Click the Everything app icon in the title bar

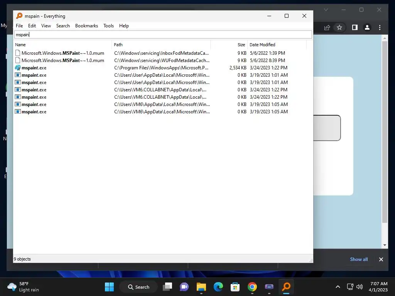click(x=19, y=16)
